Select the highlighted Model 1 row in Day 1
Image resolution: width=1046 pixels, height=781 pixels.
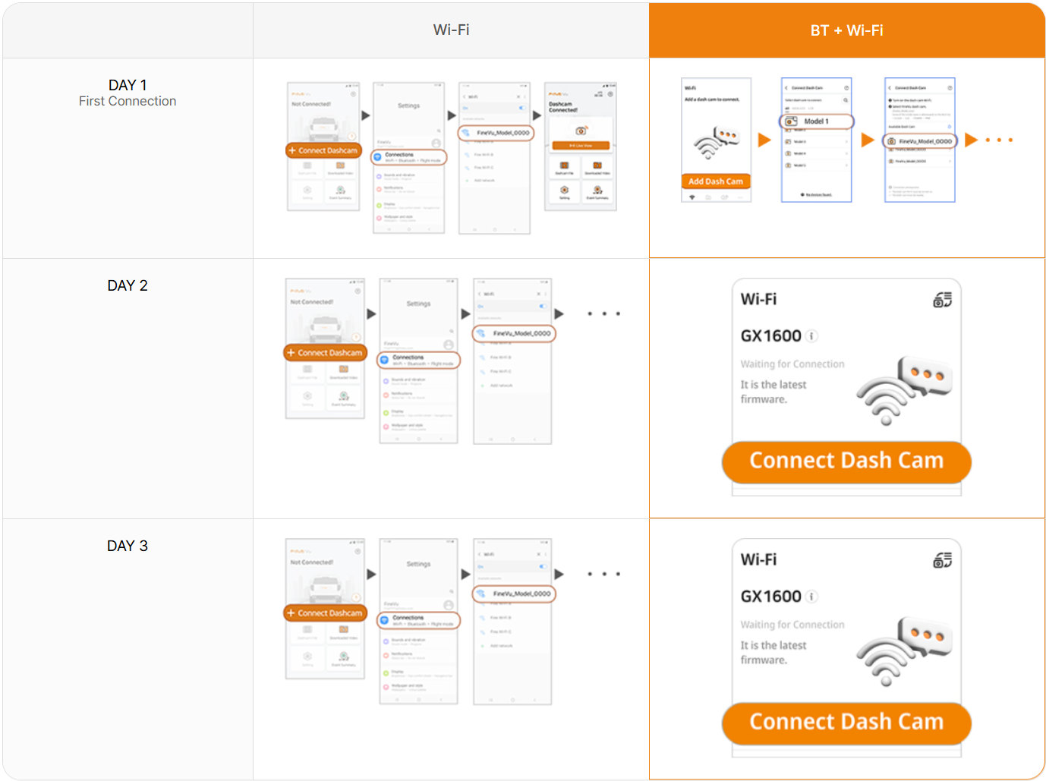817,121
